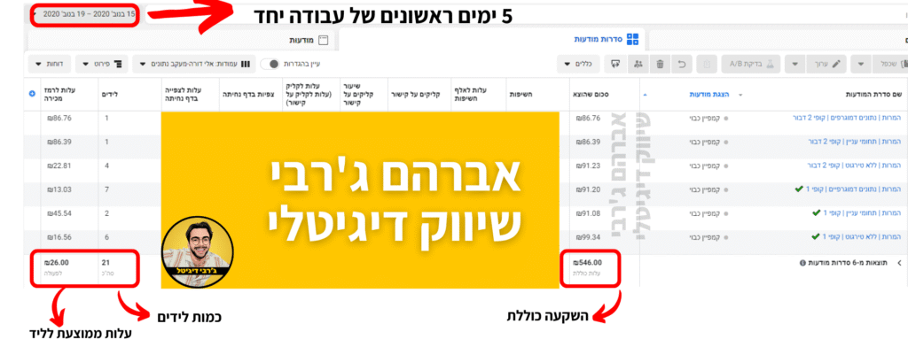
Task: Open ad set ללא טירגוט | קופי 1
Action: tap(863, 236)
